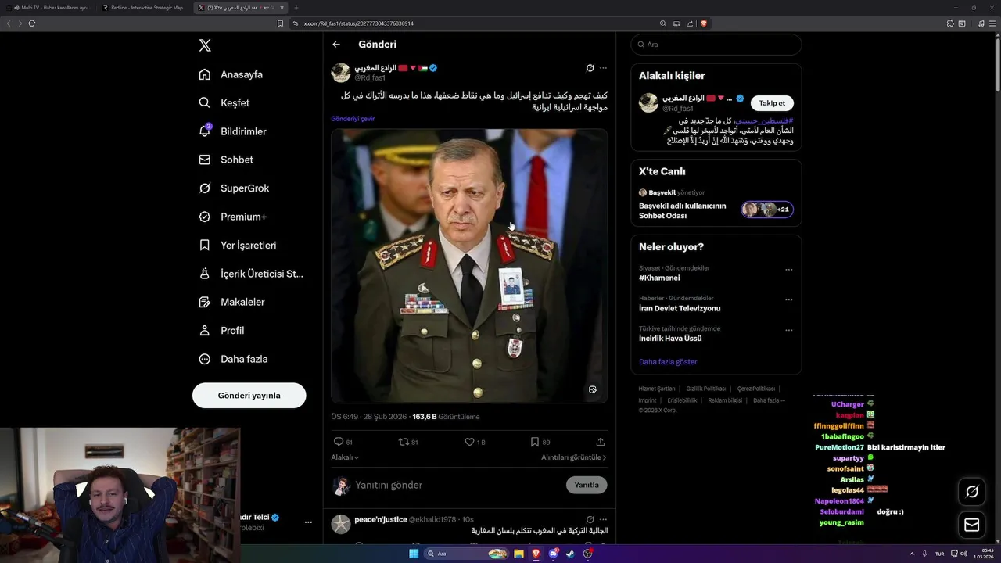Click bookmark icon in address bar
The width and height of the screenshot is (1001, 563).
tap(280, 23)
